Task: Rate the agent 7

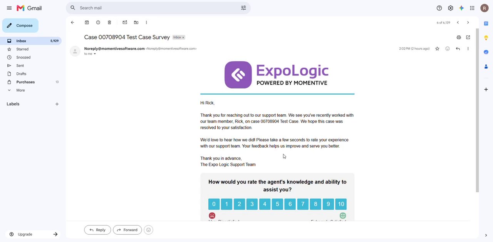Action: click(x=303, y=204)
